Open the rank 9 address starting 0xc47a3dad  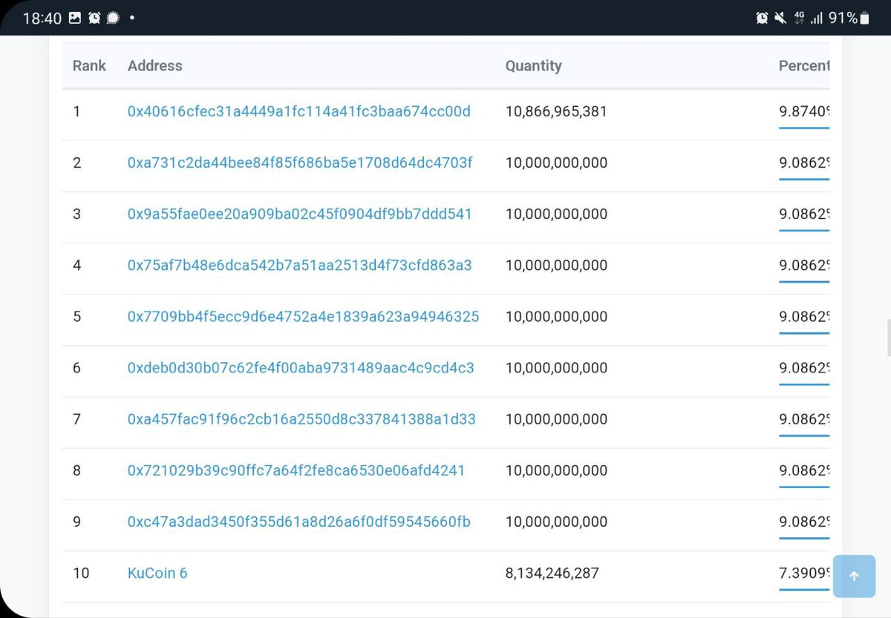(x=298, y=522)
